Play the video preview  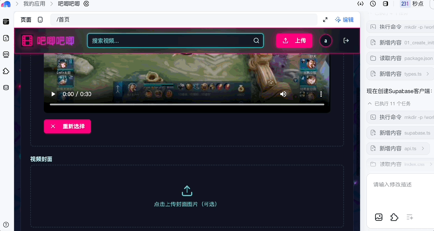point(53,94)
